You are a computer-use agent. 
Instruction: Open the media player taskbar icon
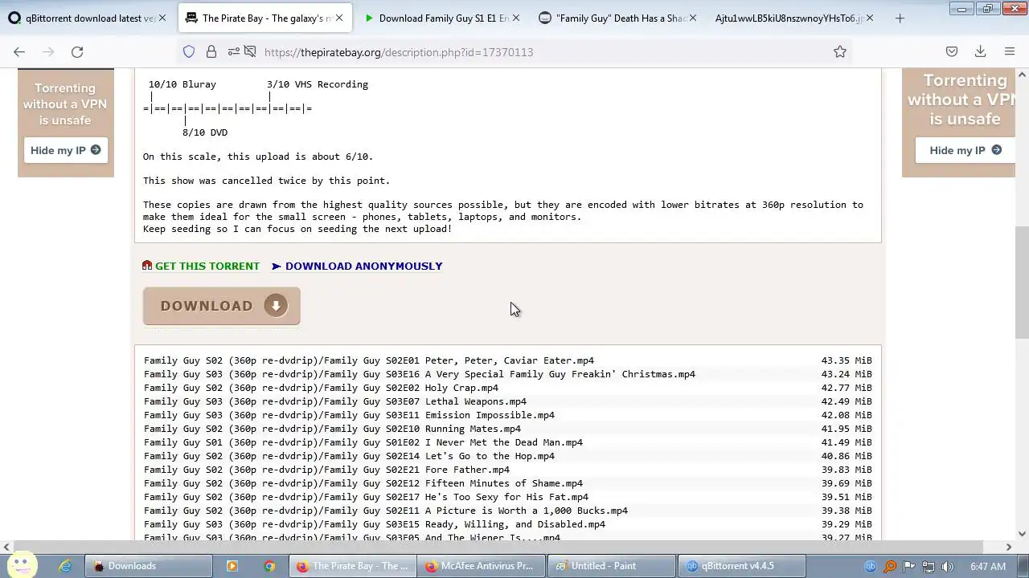pos(232,566)
